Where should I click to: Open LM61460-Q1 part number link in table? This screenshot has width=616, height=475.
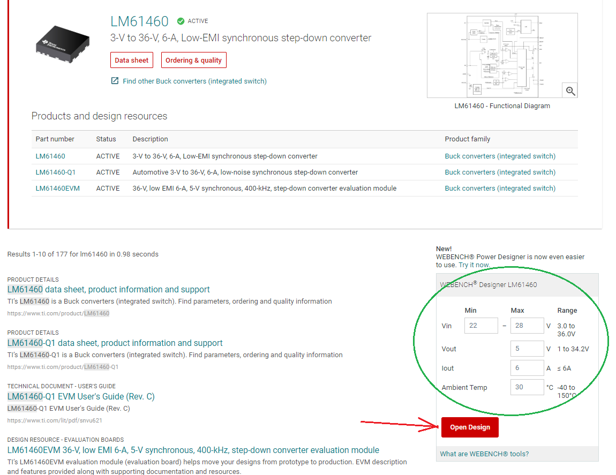(55, 172)
